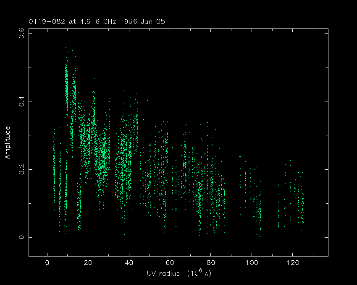Click the y-axis tick label 0.2

pos(21,169)
